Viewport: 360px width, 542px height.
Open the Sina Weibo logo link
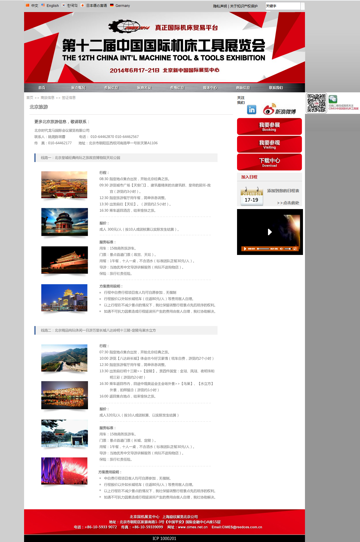click(279, 109)
